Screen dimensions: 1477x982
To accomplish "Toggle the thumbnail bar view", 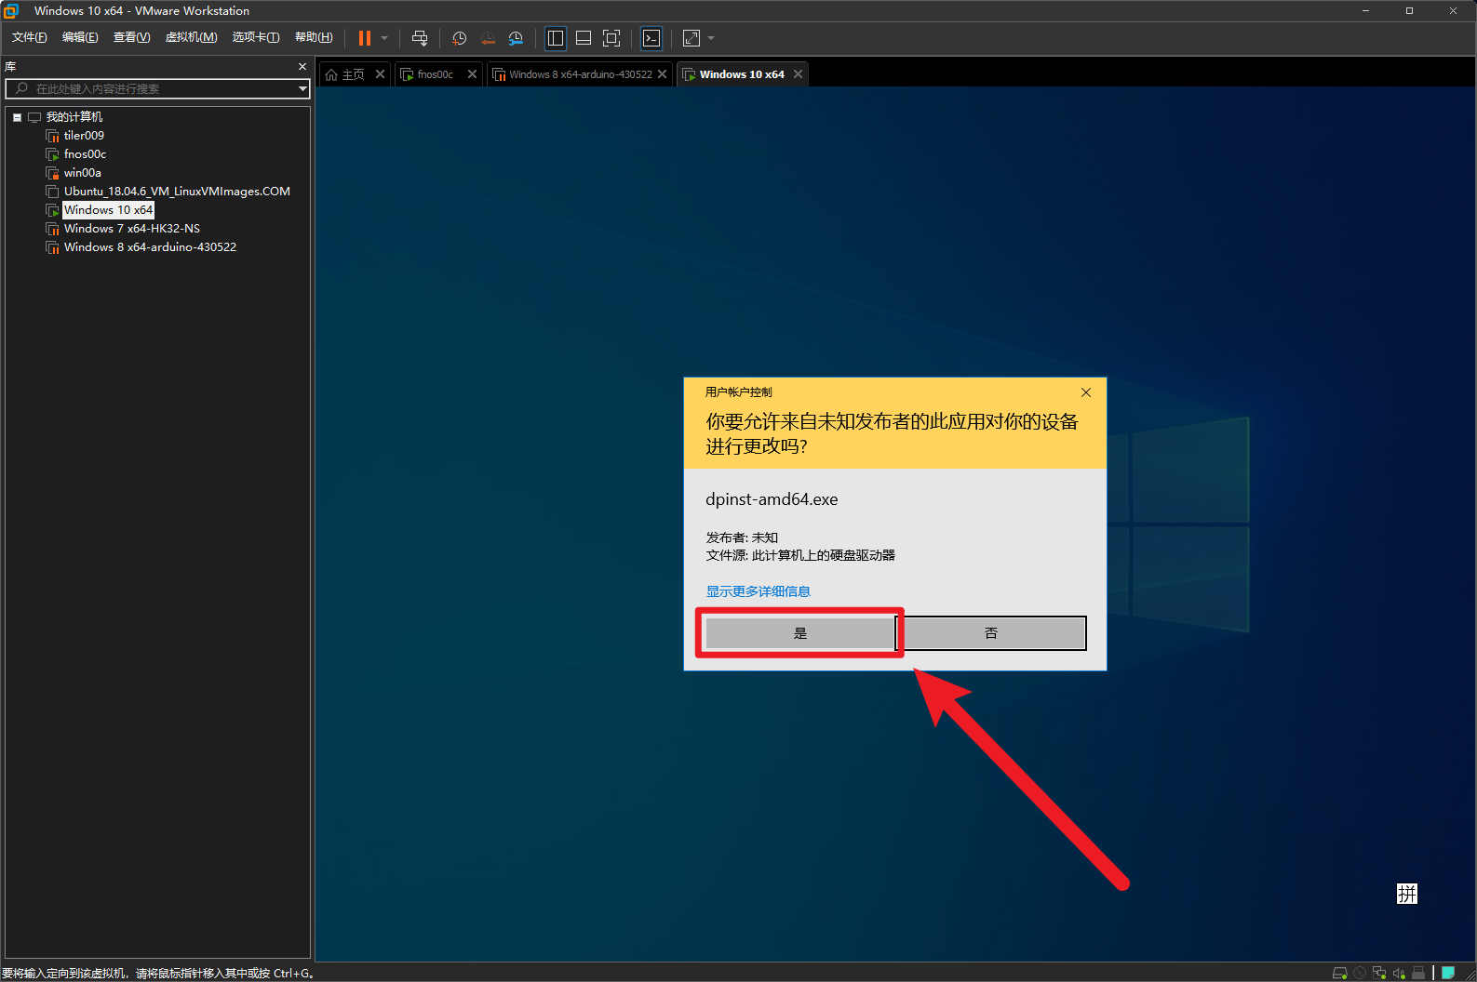I will click(584, 38).
